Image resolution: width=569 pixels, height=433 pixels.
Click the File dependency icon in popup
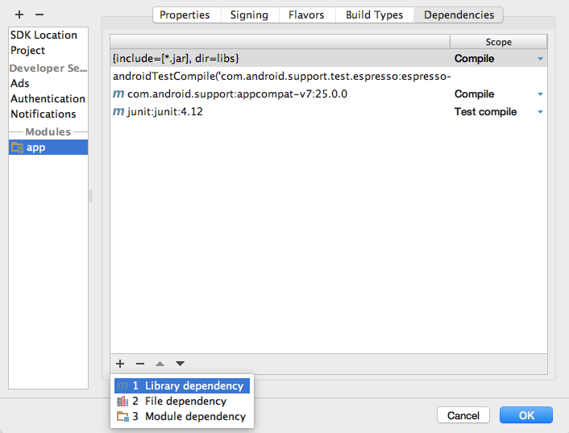pos(123,402)
